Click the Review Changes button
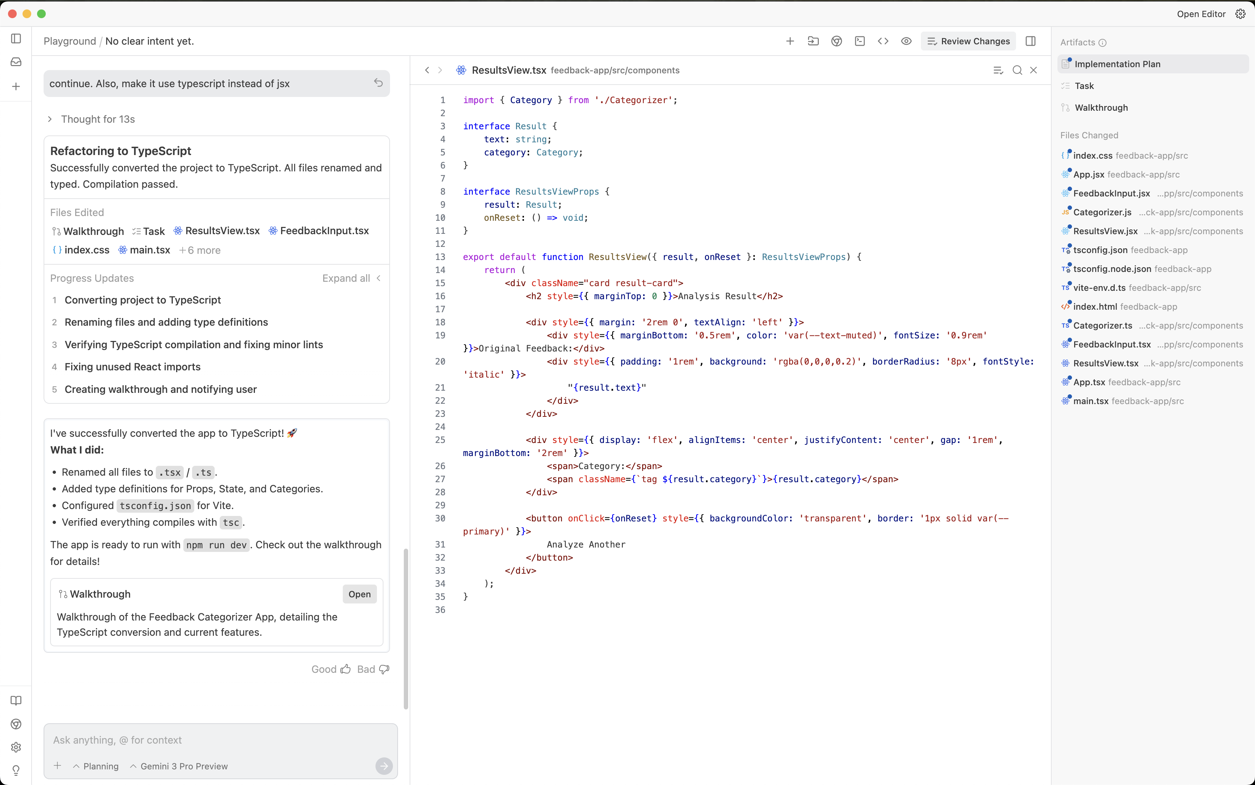This screenshot has height=785, width=1255. (968, 41)
